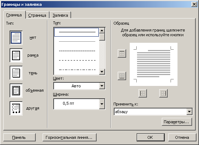The image size is (199, 145).
Task: Click the 'рамка' label text
Action: [x=33, y=55]
